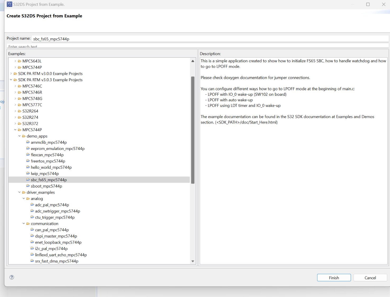Expand the MPC5643L tree node
Image resolution: width=390 pixels, height=297 pixels.
(x=15, y=61)
